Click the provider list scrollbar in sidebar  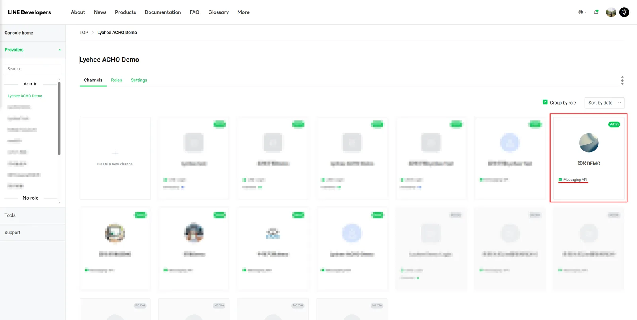59,118
